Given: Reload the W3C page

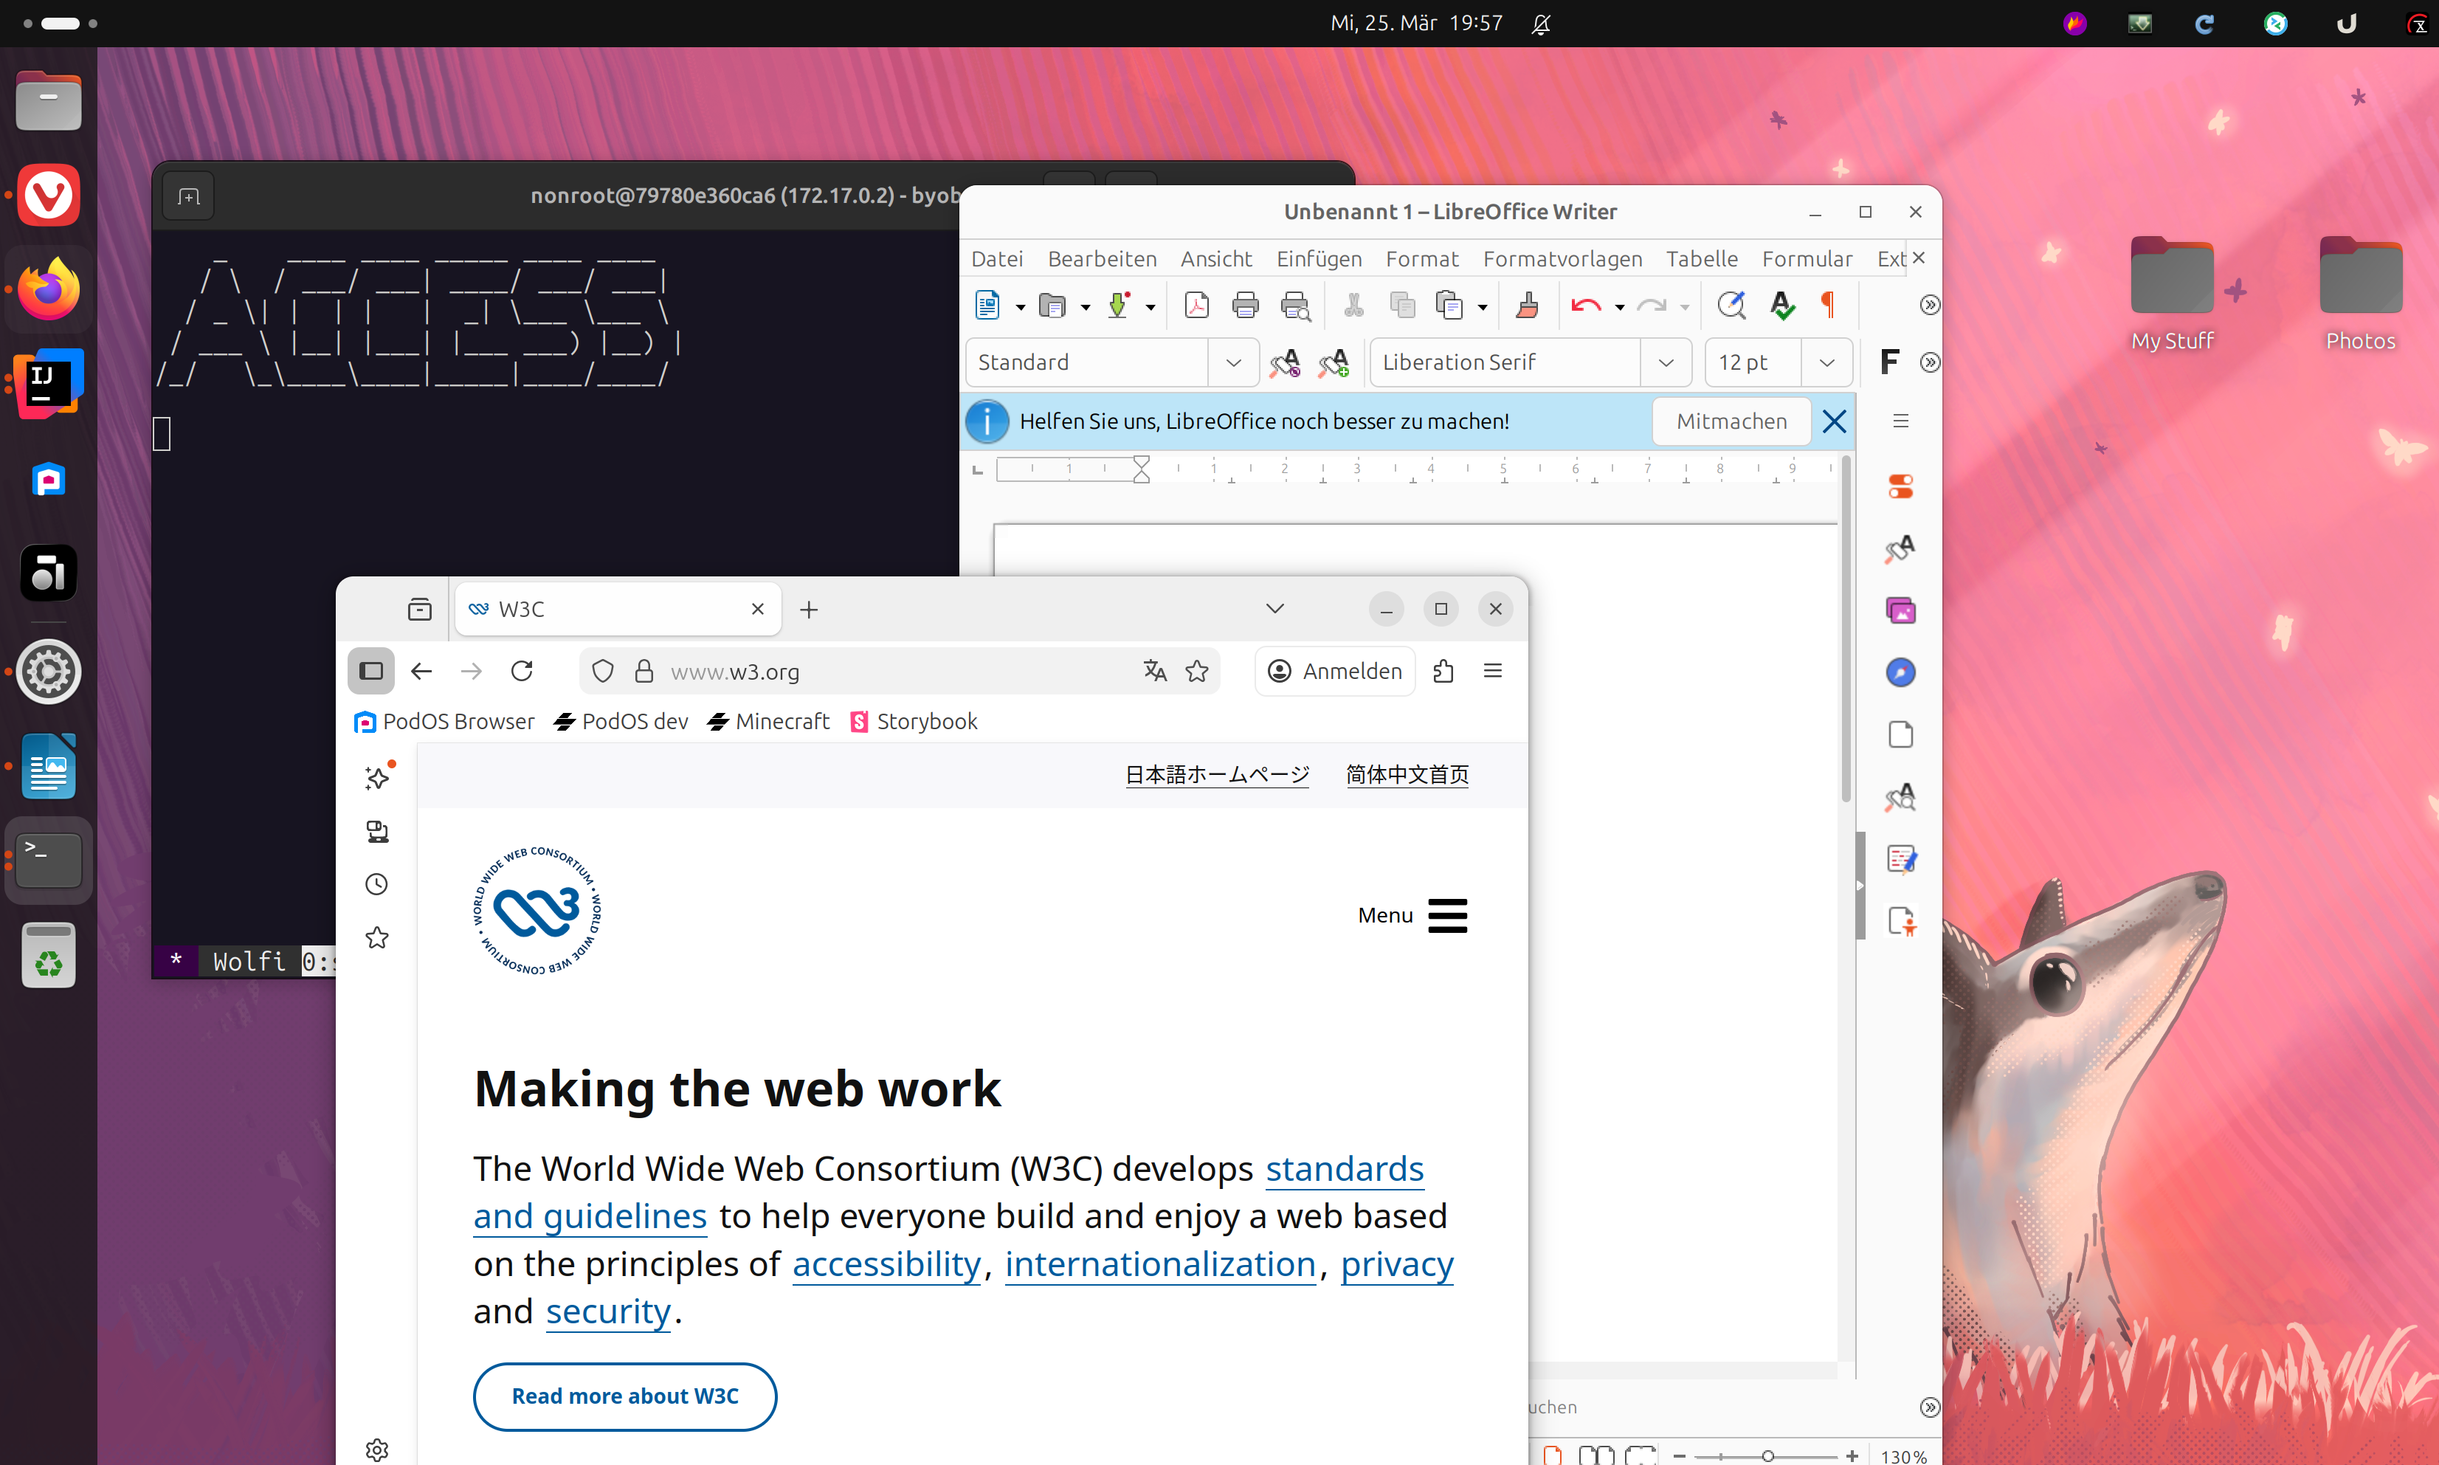Looking at the screenshot, I should tap(522, 672).
